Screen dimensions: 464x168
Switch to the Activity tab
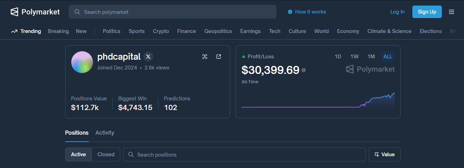[x=105, y=133]
